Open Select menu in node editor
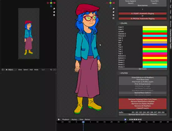Viewport: 172px width, 131px height. [26, 70]
